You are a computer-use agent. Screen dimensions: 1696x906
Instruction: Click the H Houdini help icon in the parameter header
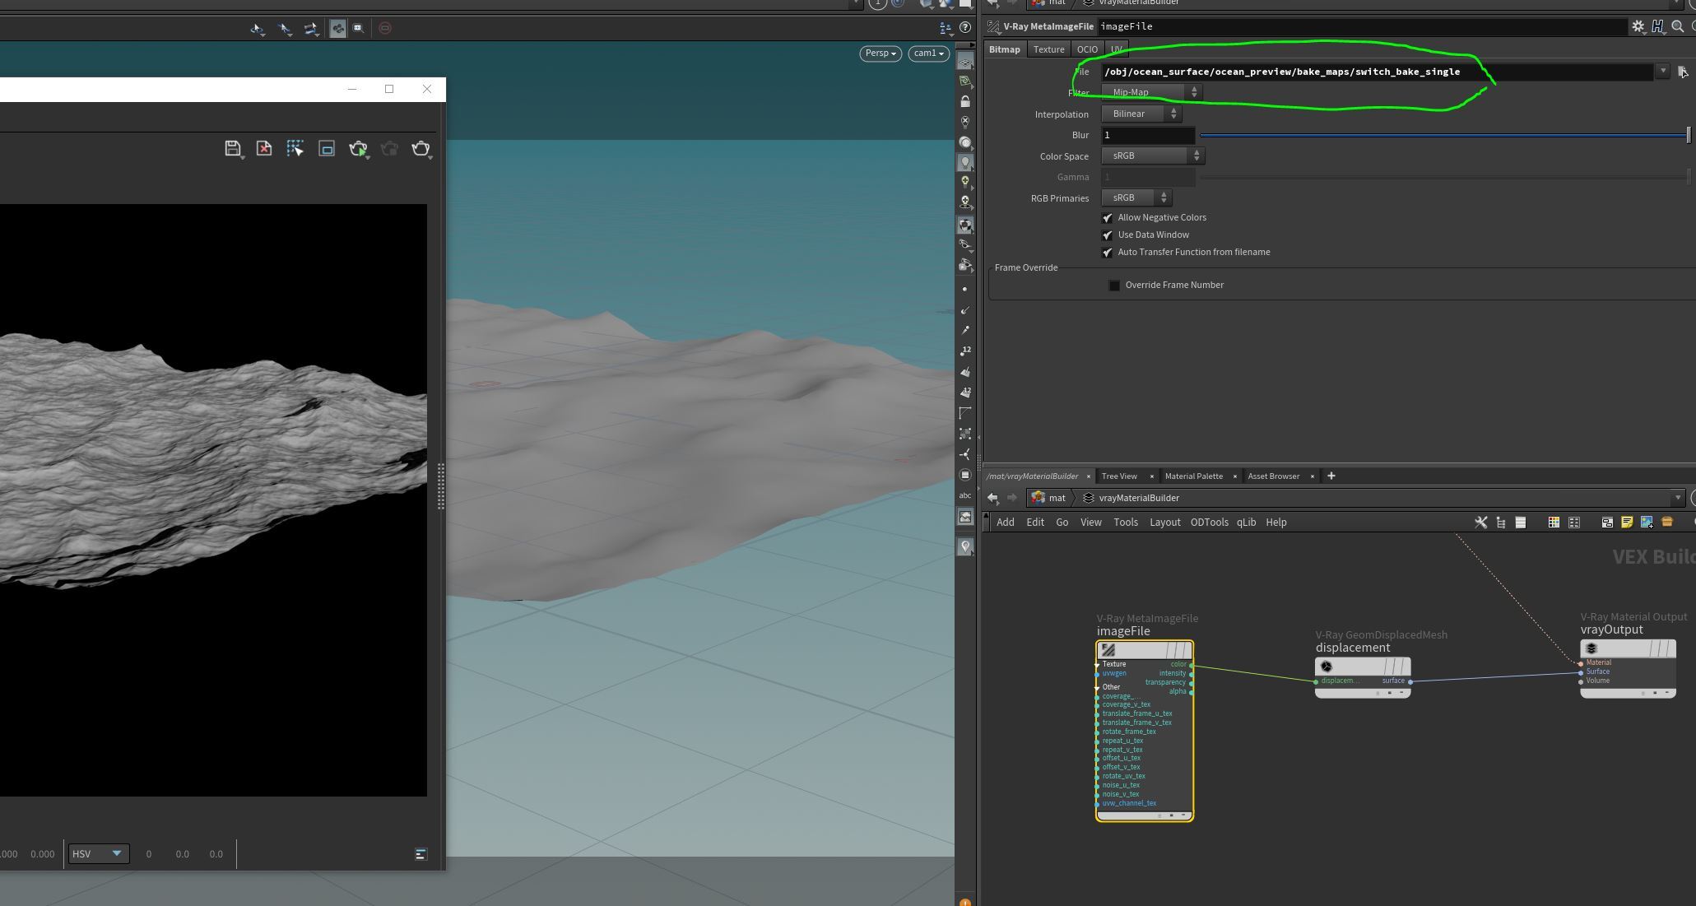click(x=1658, y=26)
